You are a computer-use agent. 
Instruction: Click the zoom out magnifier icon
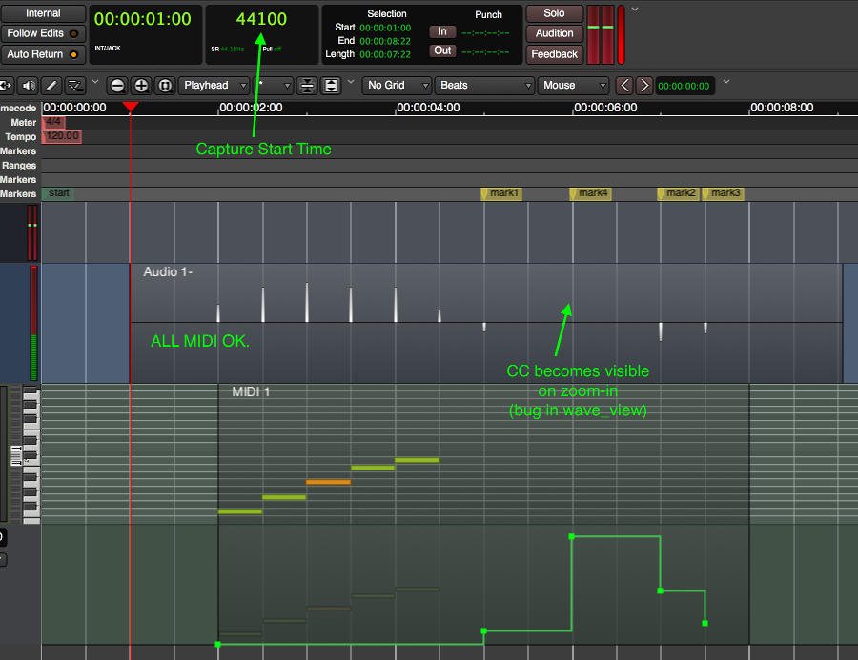click(117, 86)
